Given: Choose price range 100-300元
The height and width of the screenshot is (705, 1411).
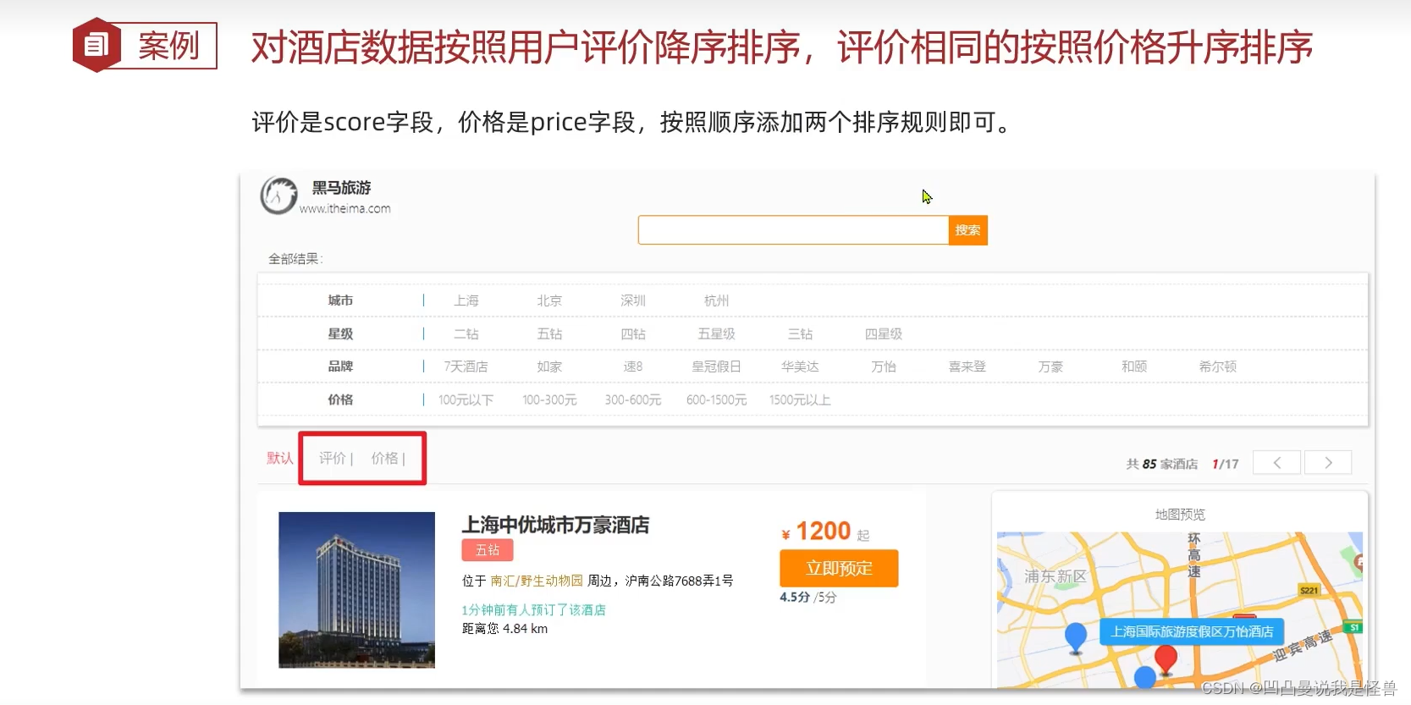Looking at the screenshot, I should tap(549, 399).
